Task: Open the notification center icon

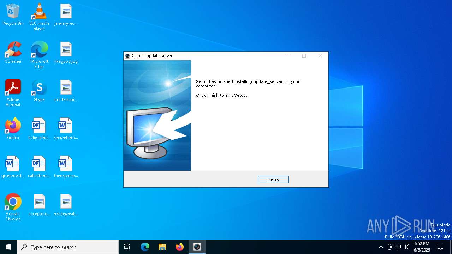Action: point(440,247)
